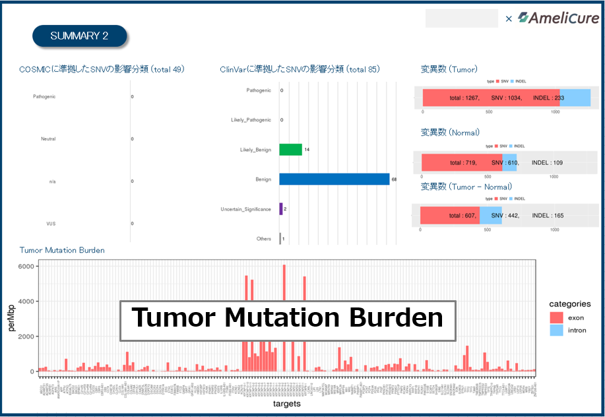Click the grey Others bar in ClinVar chart
The width and height of the screenshot is (605, 417).
280,239
